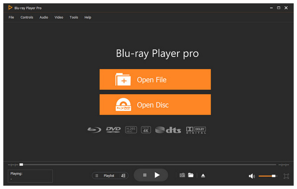This screenshot has height=189, width=297.
Task: Click the 4K badge
Action: click(x=146, y=130)
